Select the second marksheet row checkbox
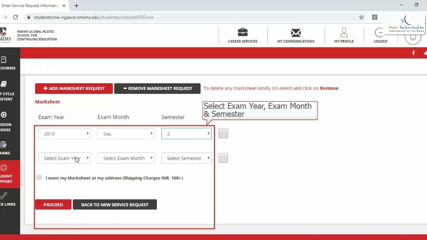The height and width of the screenshot is (240, 427). (x=223, y=158)
